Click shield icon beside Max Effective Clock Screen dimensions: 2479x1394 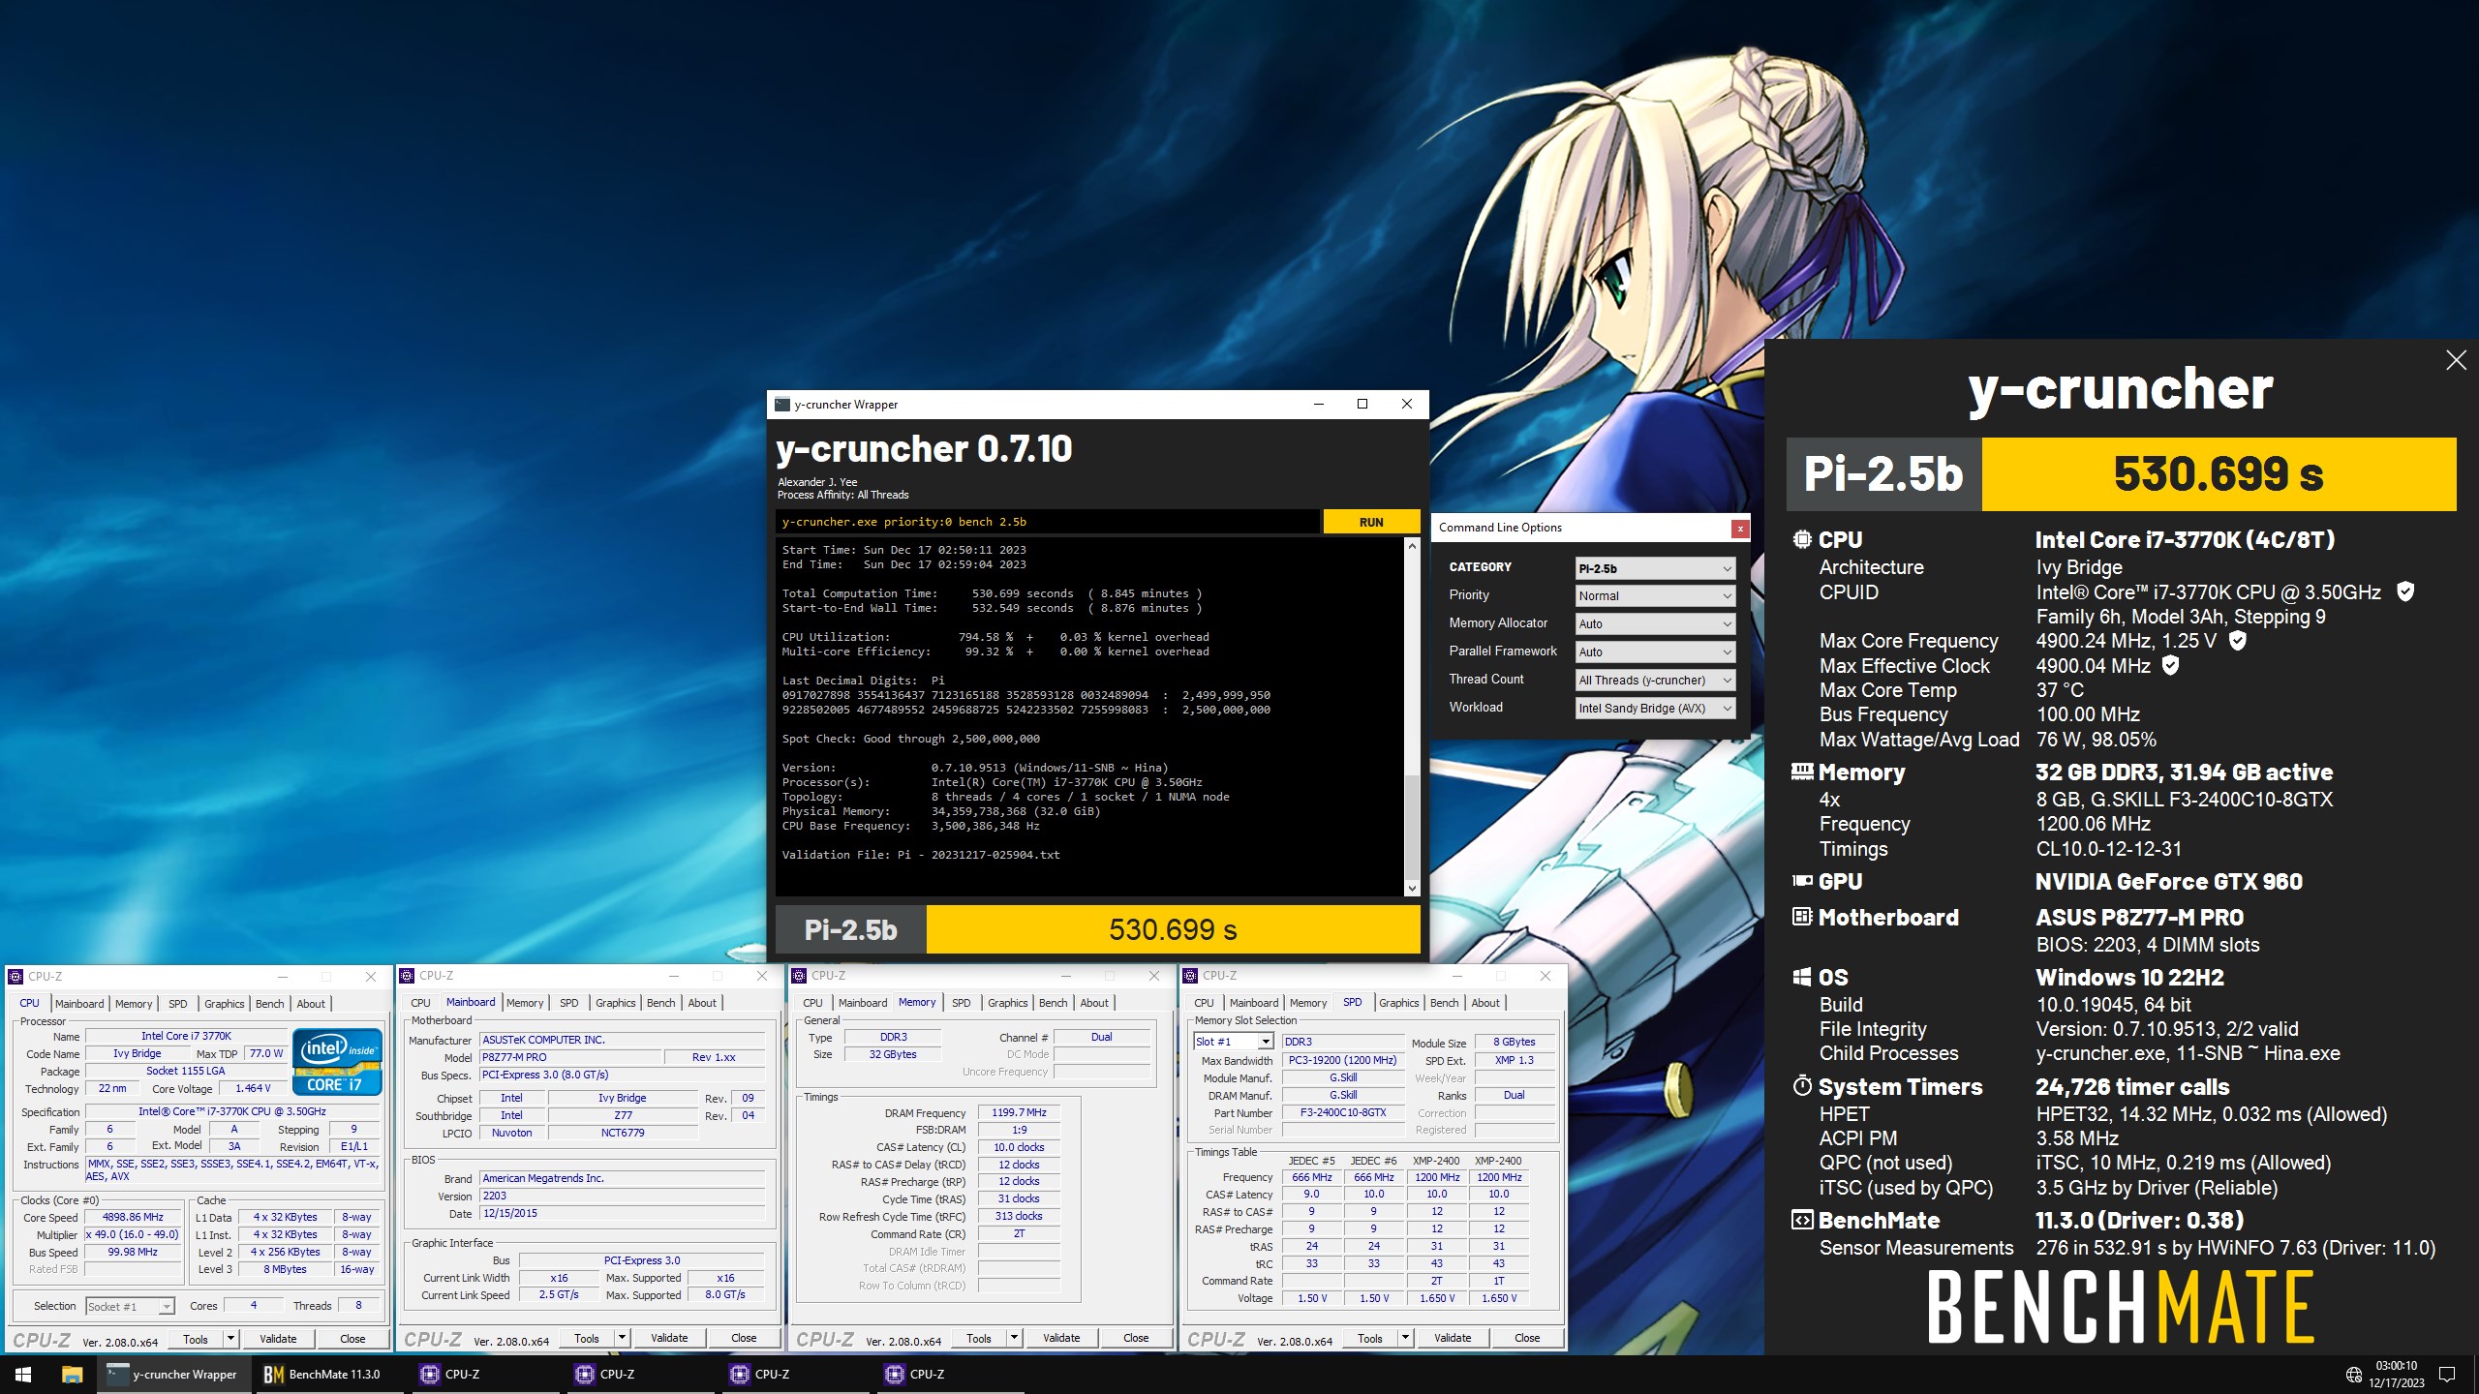2170,665
